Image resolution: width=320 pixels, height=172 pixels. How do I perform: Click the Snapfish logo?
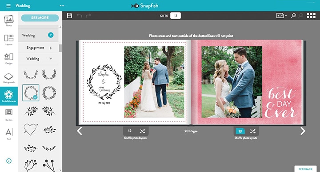point(145,6)
